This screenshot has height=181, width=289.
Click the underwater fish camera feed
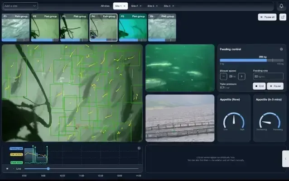coord(180,68)
